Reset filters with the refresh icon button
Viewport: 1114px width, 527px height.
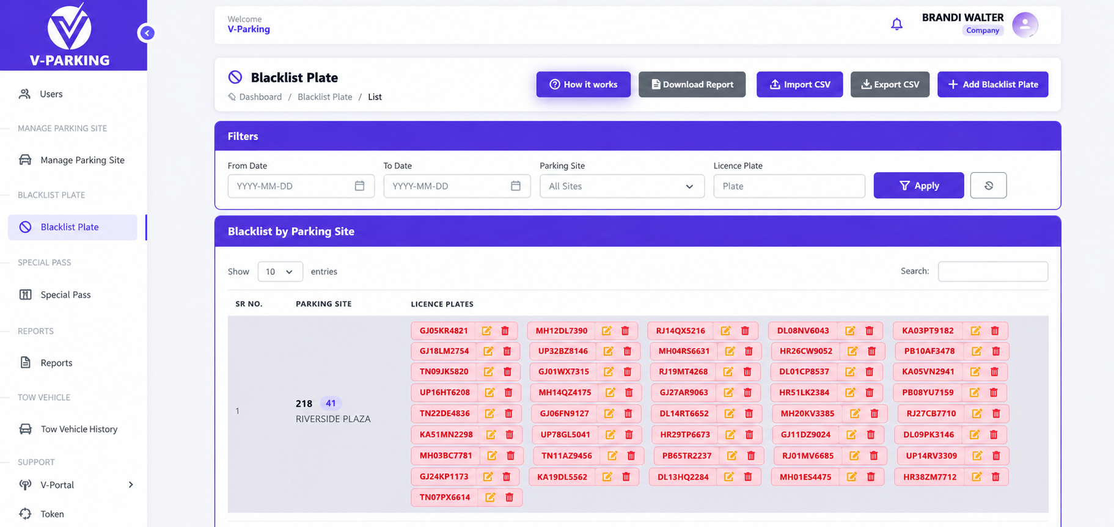tap(988, 186)
